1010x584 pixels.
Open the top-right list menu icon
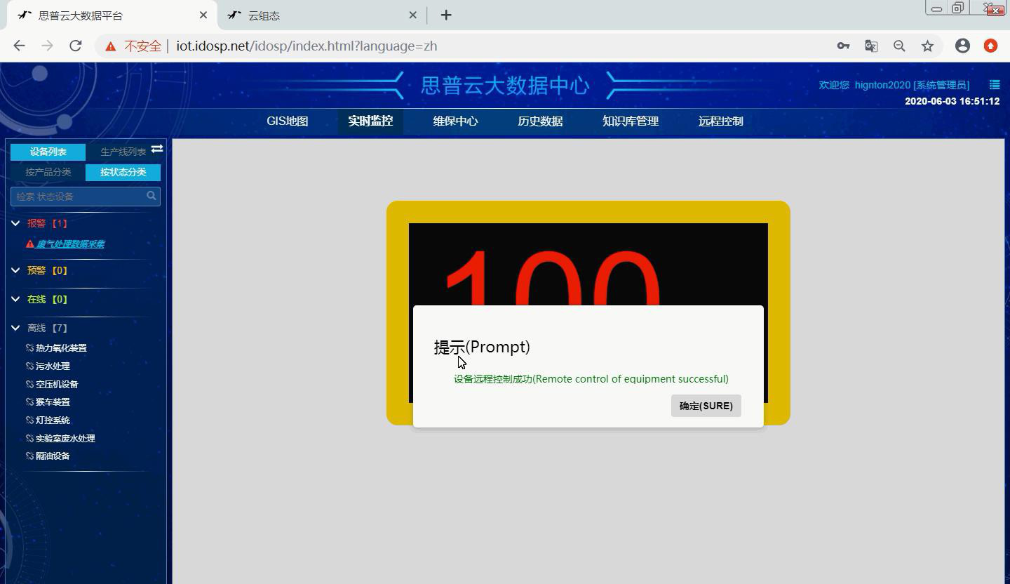994,84
